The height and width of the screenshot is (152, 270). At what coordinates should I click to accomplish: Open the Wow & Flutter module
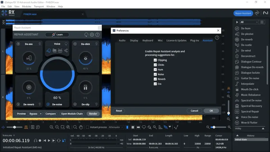click(249, 123)
